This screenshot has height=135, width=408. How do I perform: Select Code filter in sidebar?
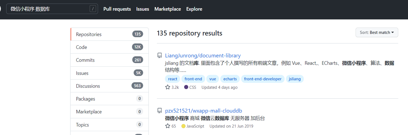pyautogui.click(x=110, y=47)
